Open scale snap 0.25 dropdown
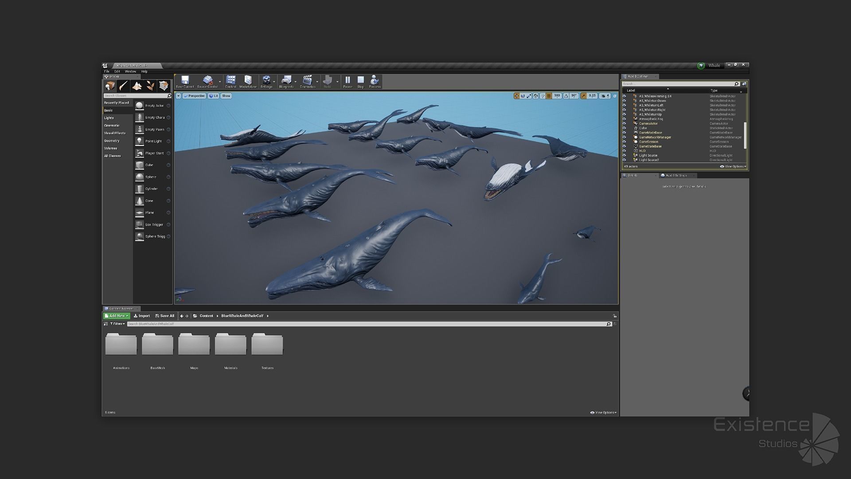The height and width of the screenshot is (479, 851). (592, 96)
